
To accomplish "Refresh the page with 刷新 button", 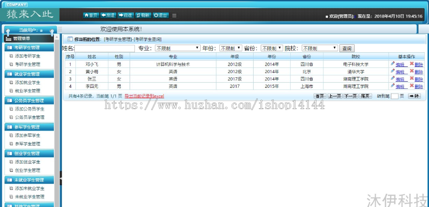I will (x=143, y=15).
